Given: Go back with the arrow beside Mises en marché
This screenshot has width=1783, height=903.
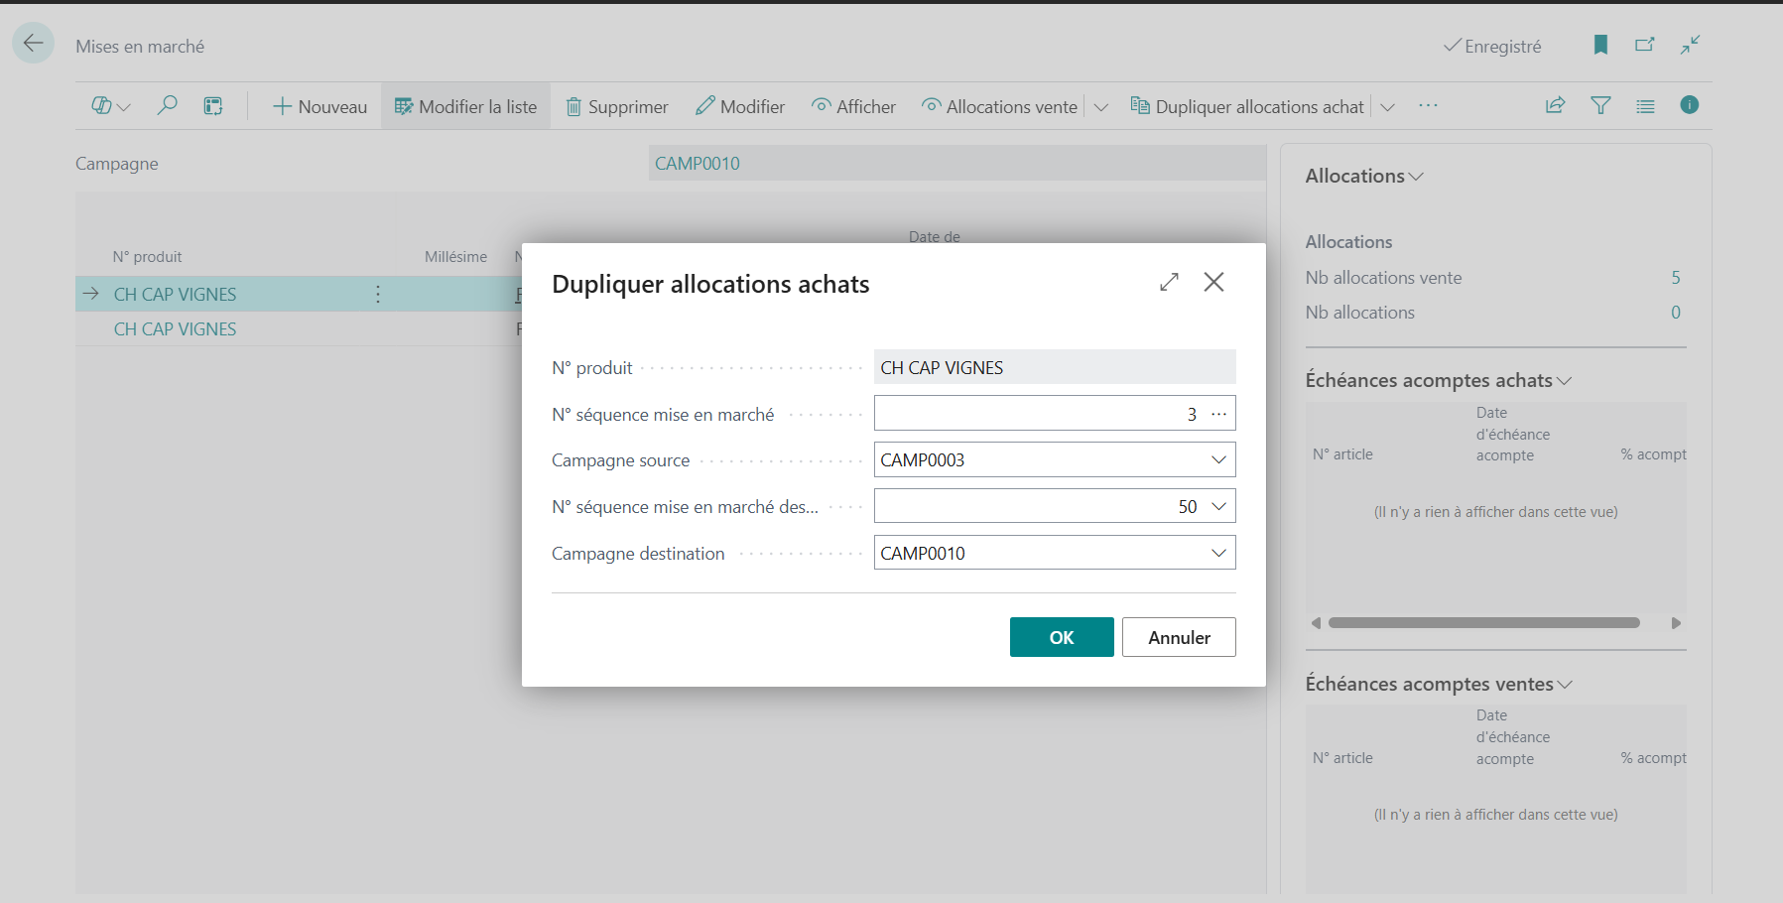Looking at the screenshot, I should 33,43.
